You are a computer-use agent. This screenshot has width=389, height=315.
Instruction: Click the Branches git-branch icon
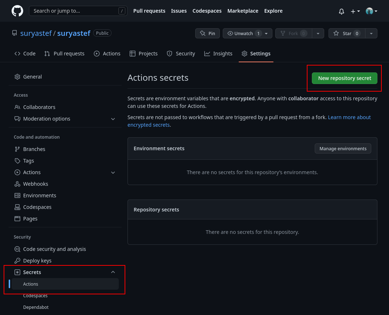tap(17, 149)
